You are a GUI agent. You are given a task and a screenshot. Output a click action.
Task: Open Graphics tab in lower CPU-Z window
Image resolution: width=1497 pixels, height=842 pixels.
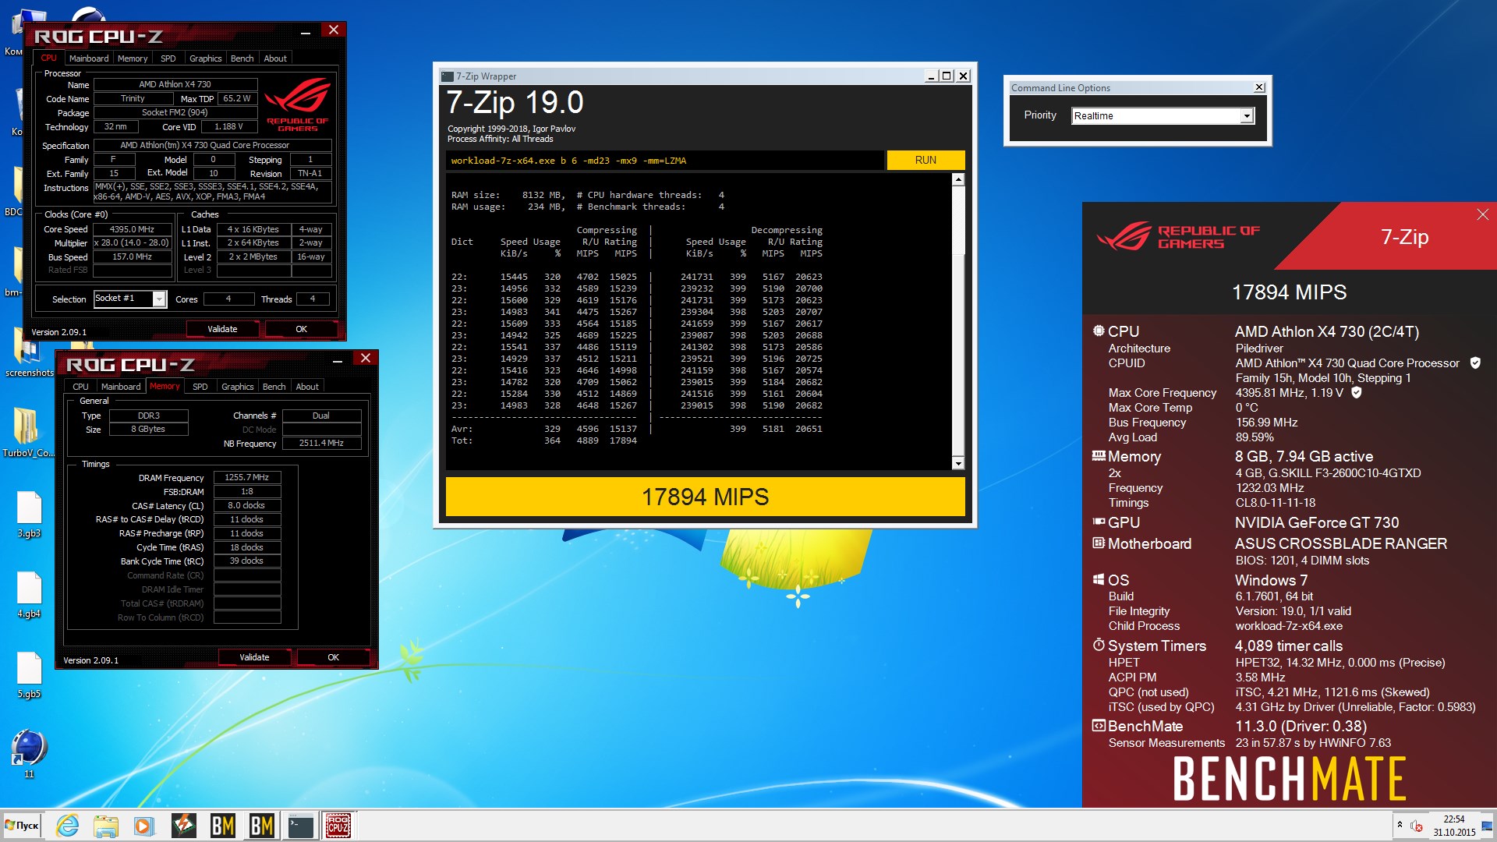238,387
